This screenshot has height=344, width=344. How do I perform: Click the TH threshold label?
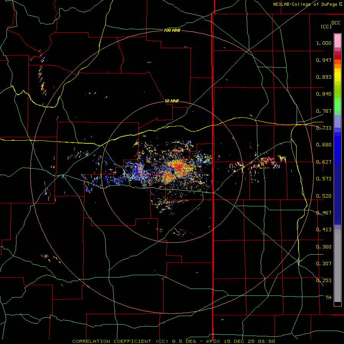[328, 298]
